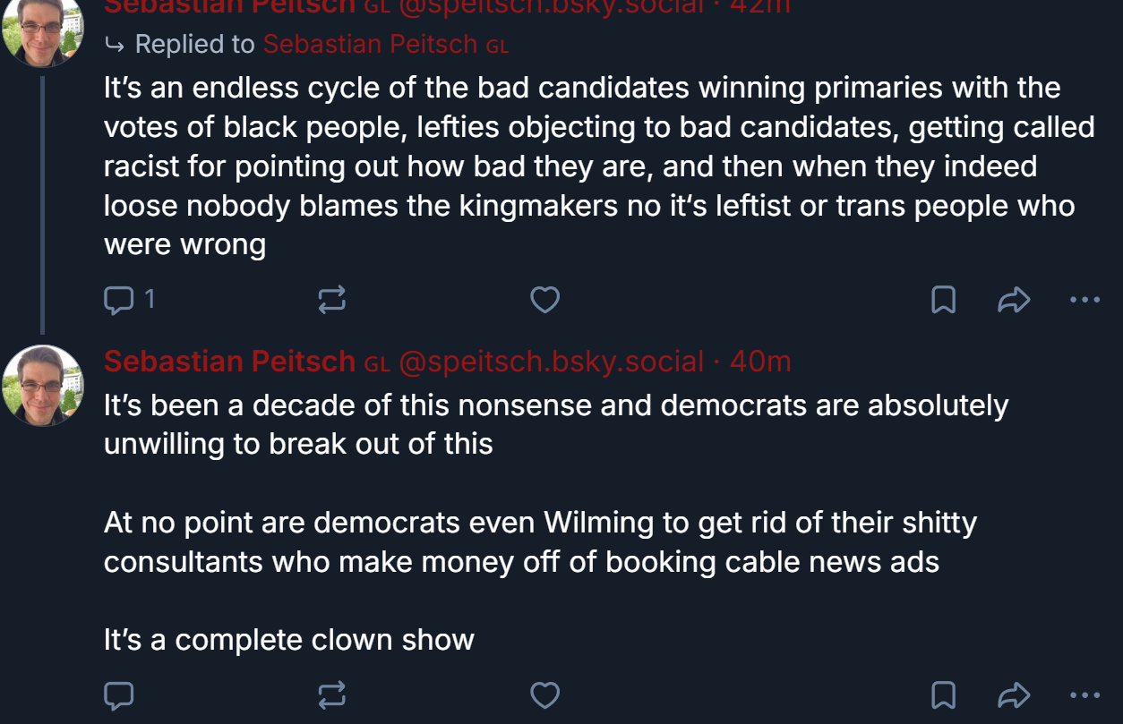
Task: Reply to the 'complete clown show' post
Action: [x=119, y=694]
